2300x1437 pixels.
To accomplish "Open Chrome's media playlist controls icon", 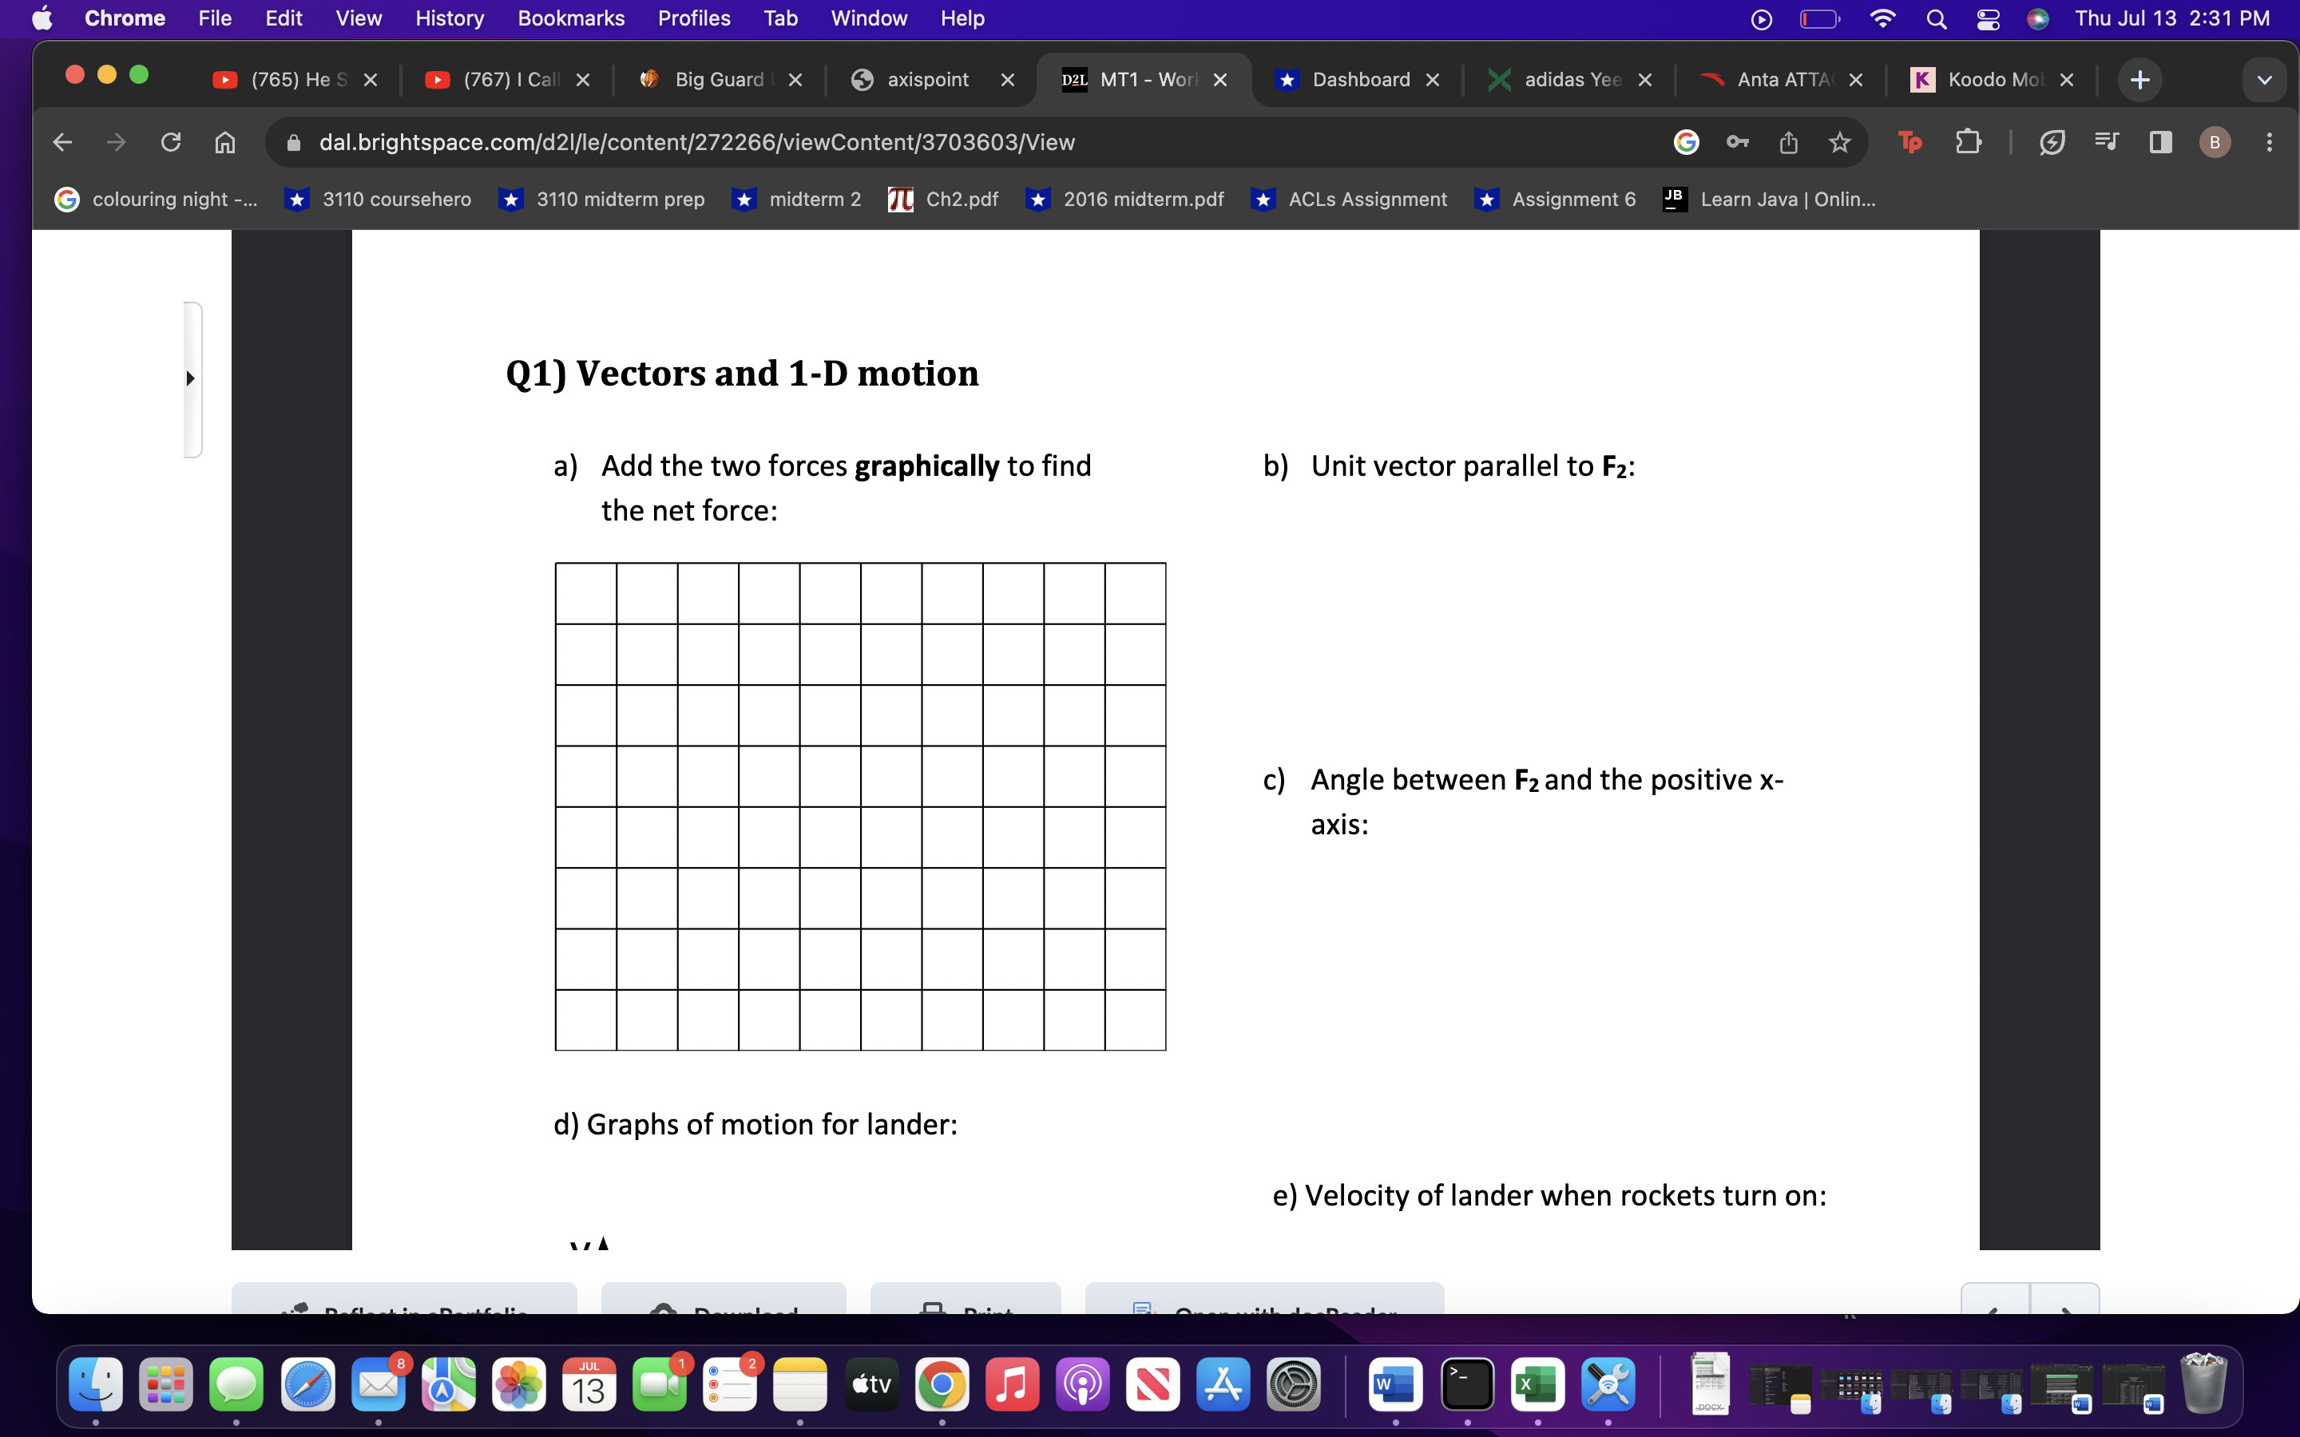I will click(2107, 141).
